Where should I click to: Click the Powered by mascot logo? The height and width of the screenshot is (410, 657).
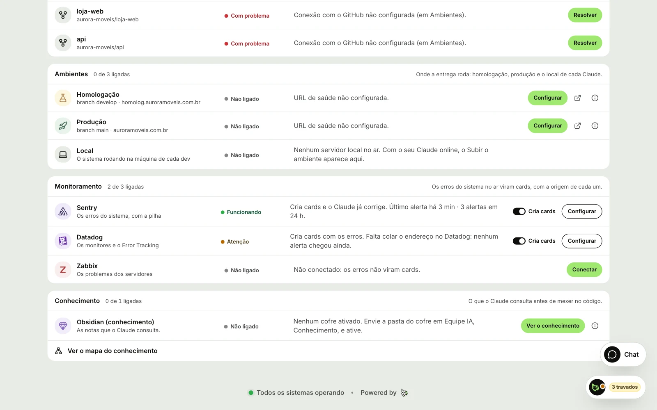404,393
